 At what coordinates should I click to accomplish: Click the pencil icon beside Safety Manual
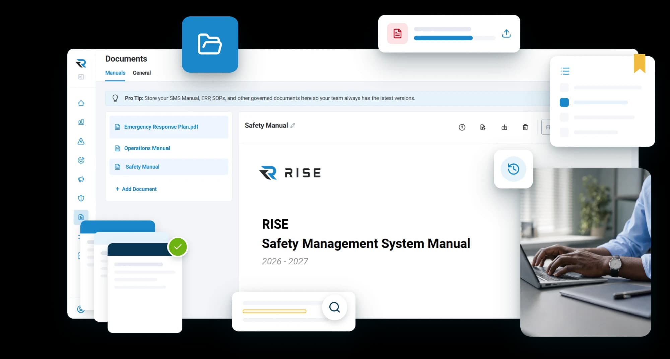click(x=293, y=126)
